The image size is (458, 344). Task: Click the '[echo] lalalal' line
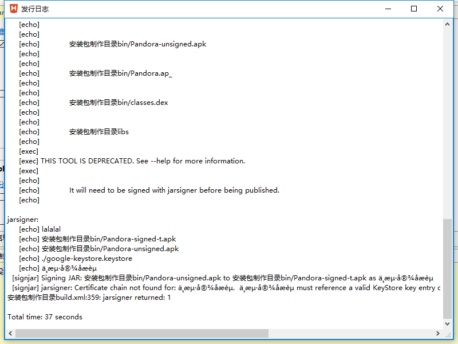pos(40,229)
